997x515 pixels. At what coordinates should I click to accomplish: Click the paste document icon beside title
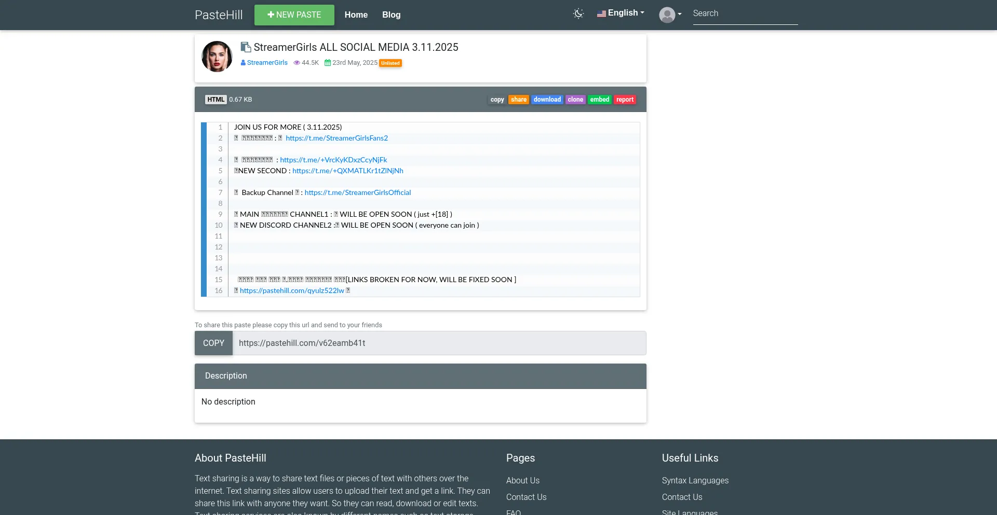[x=246, y=47]
